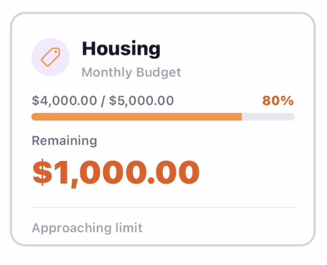327x265 pixels.
Task: Click where the orange progress fill ends
Action: (x=241, y=117)
